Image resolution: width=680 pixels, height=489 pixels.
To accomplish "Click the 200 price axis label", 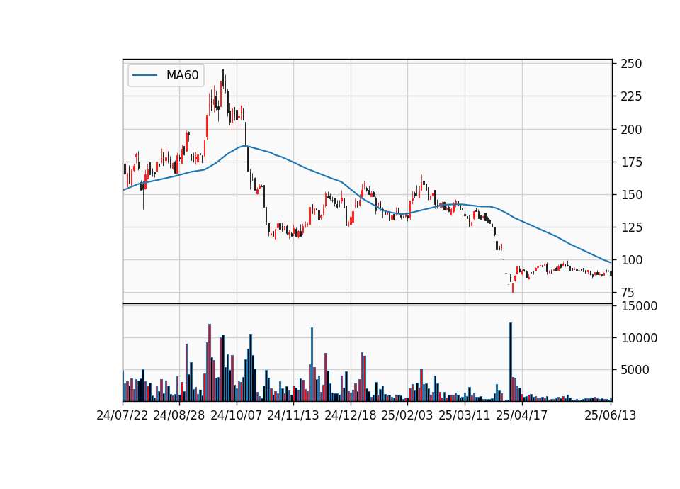I will click(x=631, y=129).
